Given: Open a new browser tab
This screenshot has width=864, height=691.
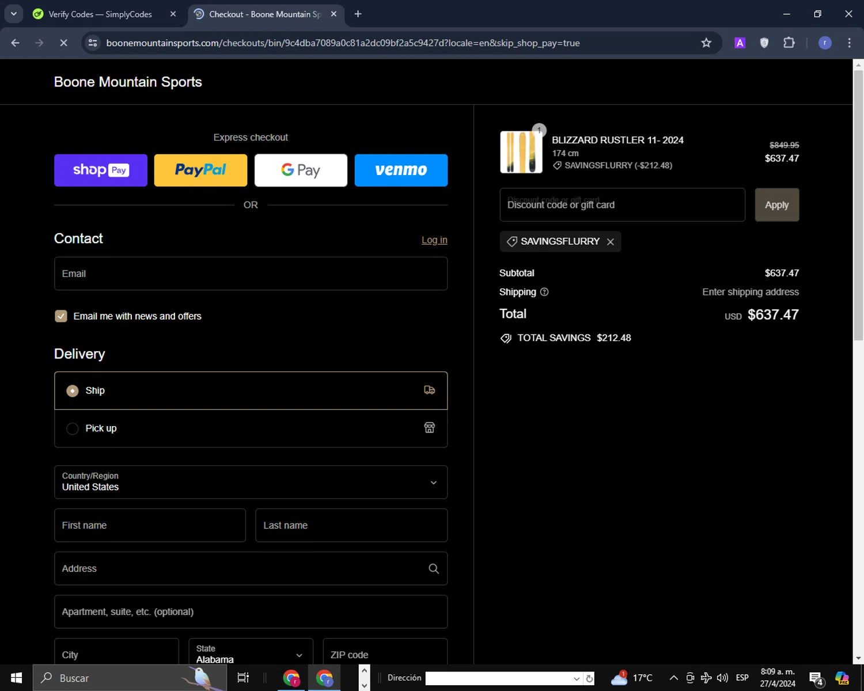Looking at the screenshot, I should click(358, 14).
